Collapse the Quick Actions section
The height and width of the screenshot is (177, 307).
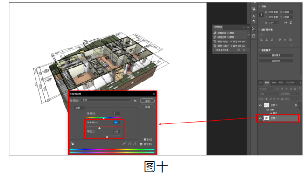pos(259,50)
